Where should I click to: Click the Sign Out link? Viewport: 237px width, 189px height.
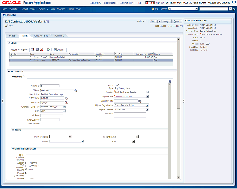(x=160, y=3)
